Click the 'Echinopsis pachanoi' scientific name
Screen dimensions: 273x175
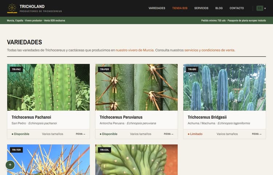pos(43,123)
